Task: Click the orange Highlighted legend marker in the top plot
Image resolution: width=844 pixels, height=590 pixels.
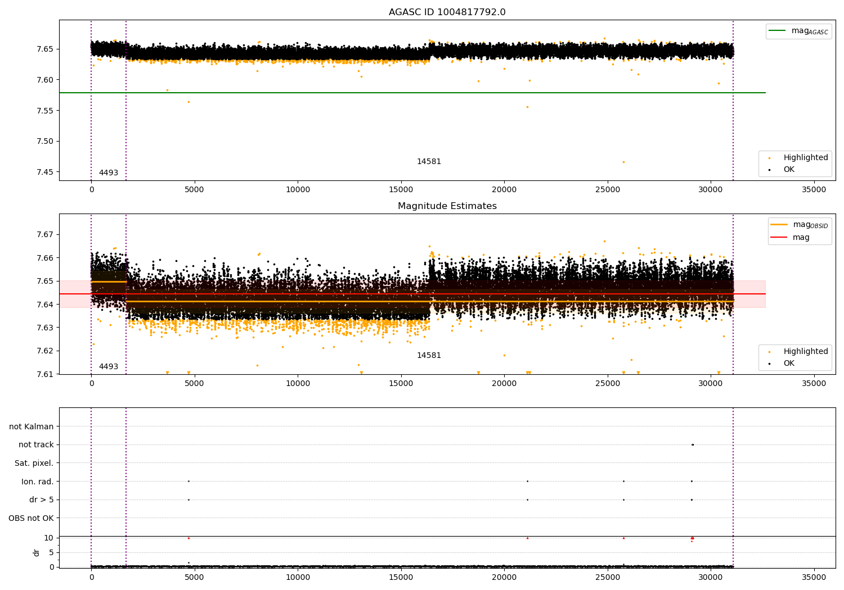Action: tap(769, 158)
